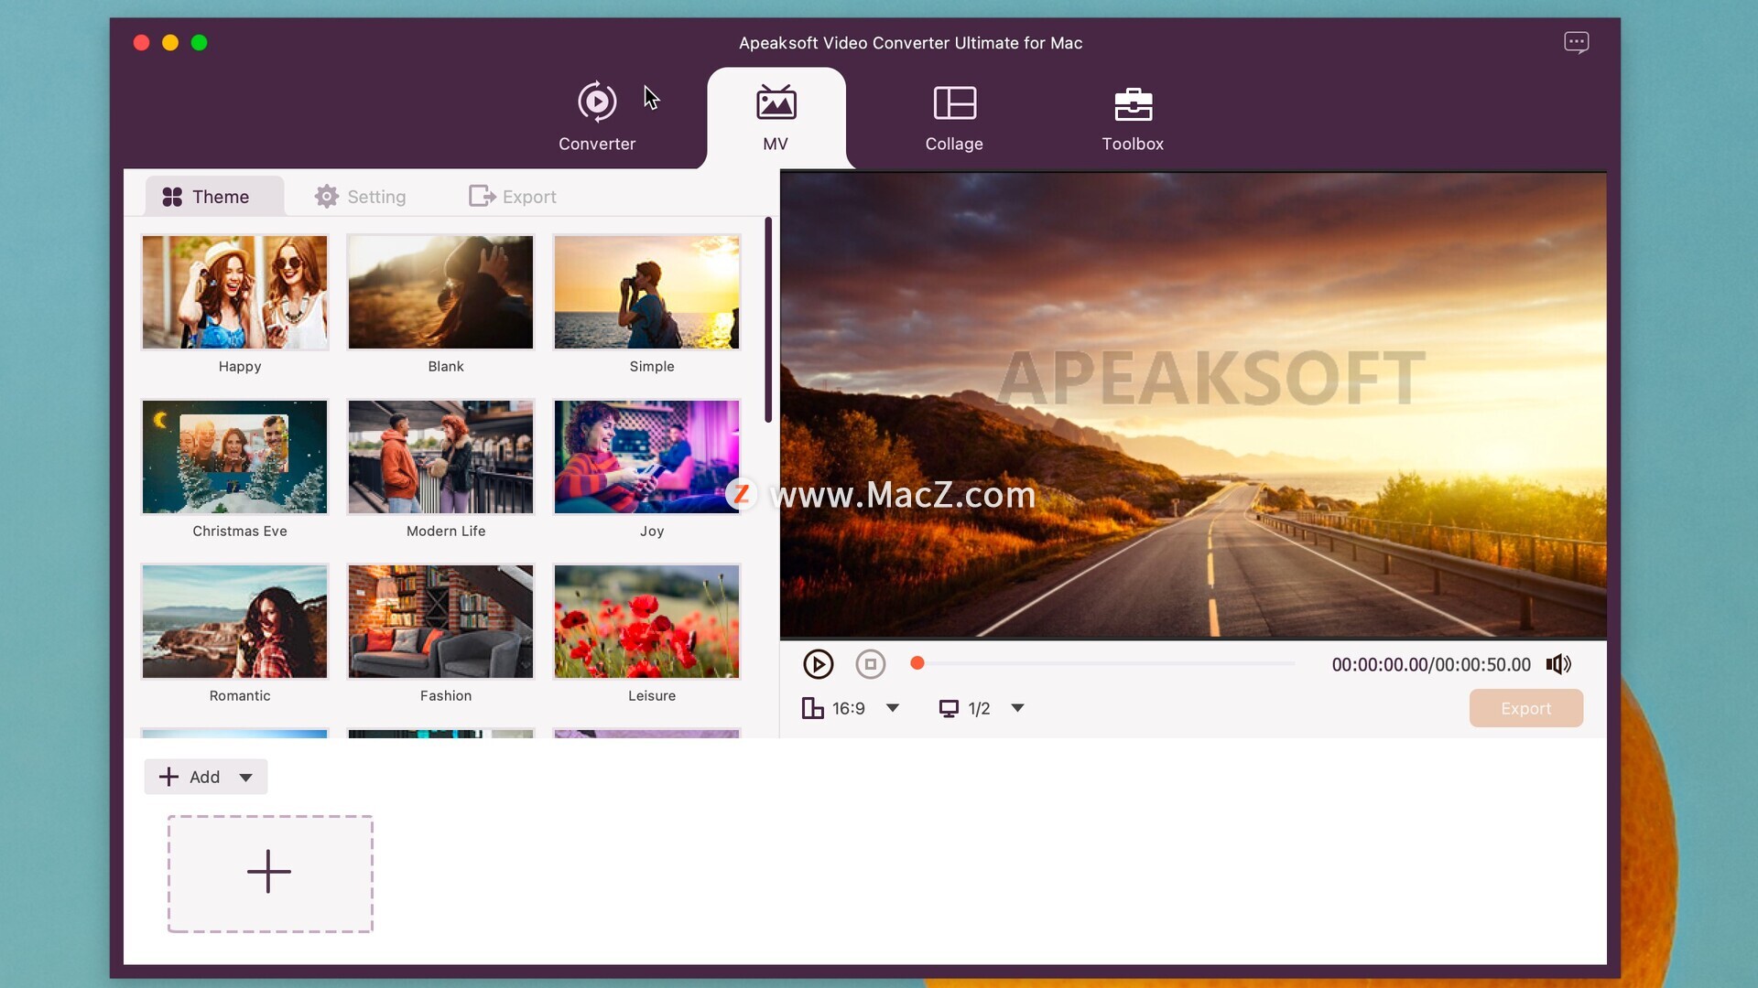This screenshot has height=988, width=1758.
Task: Click the Leisure label text
Action: click(x=652, y=695)
